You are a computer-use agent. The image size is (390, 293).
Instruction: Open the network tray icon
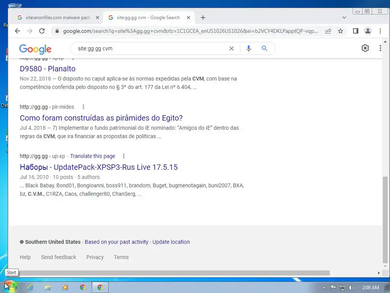(x=342, y=288)
